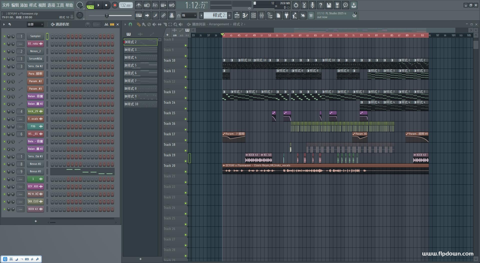Click the save project floppy icon
Viewport: 480px width, 263px height.
329,5
